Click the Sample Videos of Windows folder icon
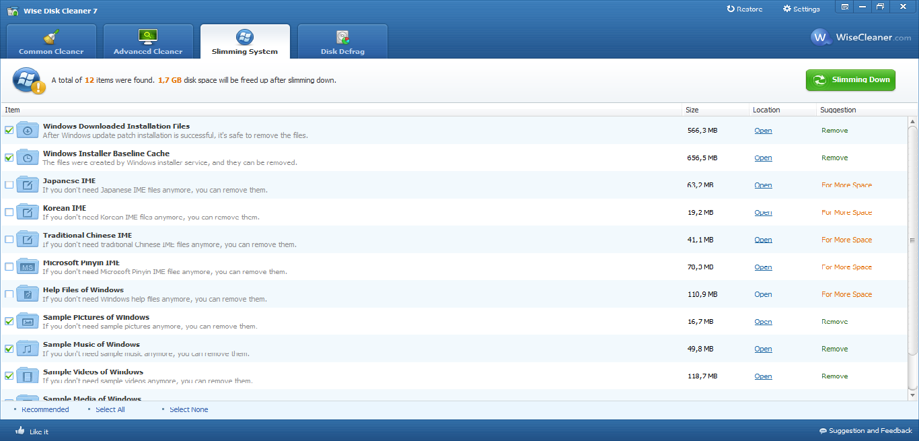Image resolution: width=919 pixels, height=441 pixels. [x=28, y=376]
